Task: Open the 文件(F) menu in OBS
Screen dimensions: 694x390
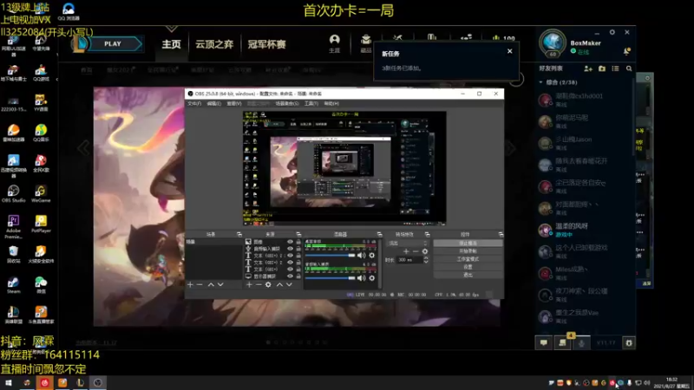Action: [x=194, y=103]
